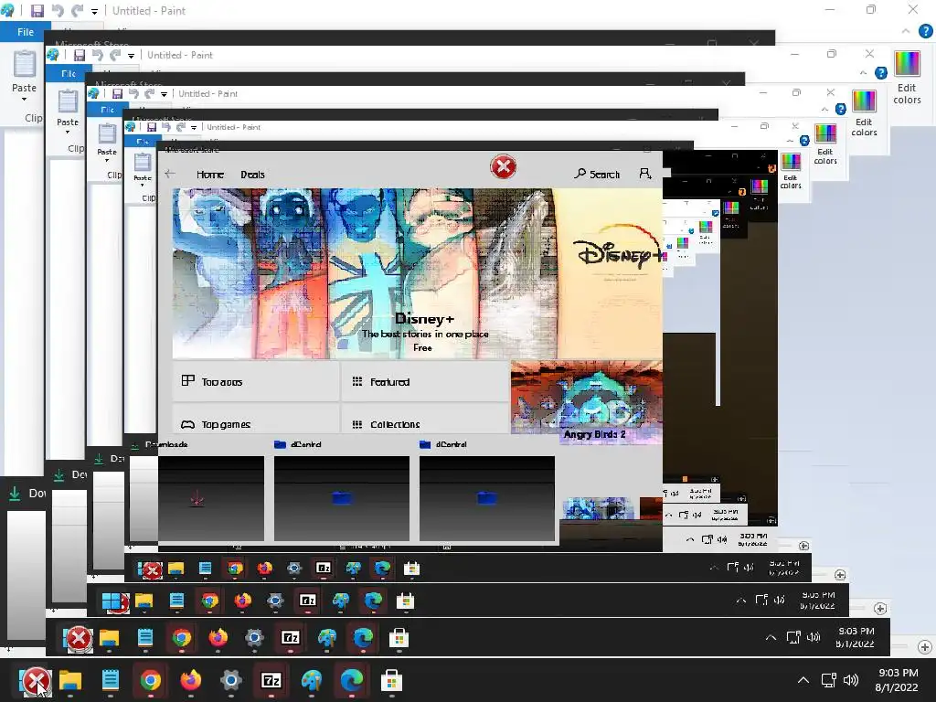Go back using the Microsoft Store back arrow

pos(170,174)
